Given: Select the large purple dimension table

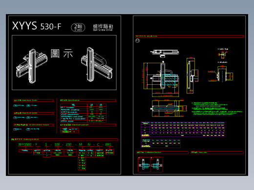Looking at the screenshot, I should pyautogui.click(x=183, y=129).
